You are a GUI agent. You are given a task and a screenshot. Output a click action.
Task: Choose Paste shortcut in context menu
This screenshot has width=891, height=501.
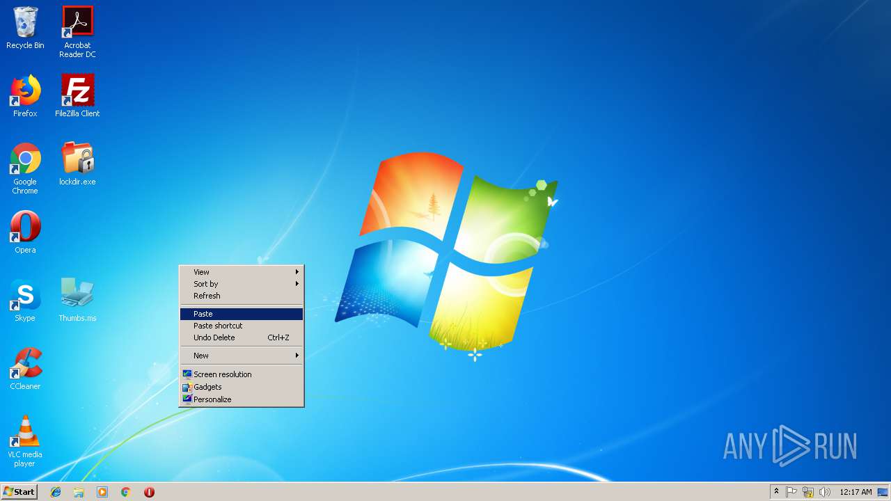click(242, 326)
